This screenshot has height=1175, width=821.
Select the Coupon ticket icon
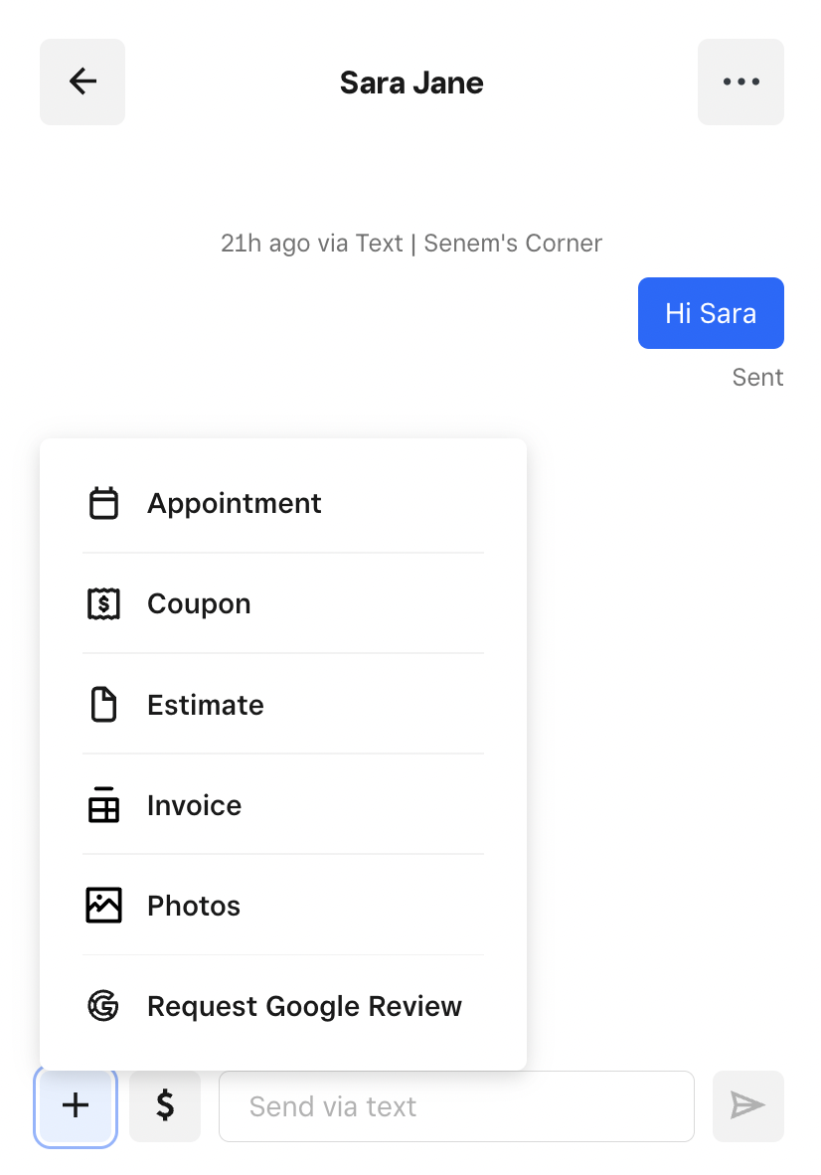pos(103,603)
